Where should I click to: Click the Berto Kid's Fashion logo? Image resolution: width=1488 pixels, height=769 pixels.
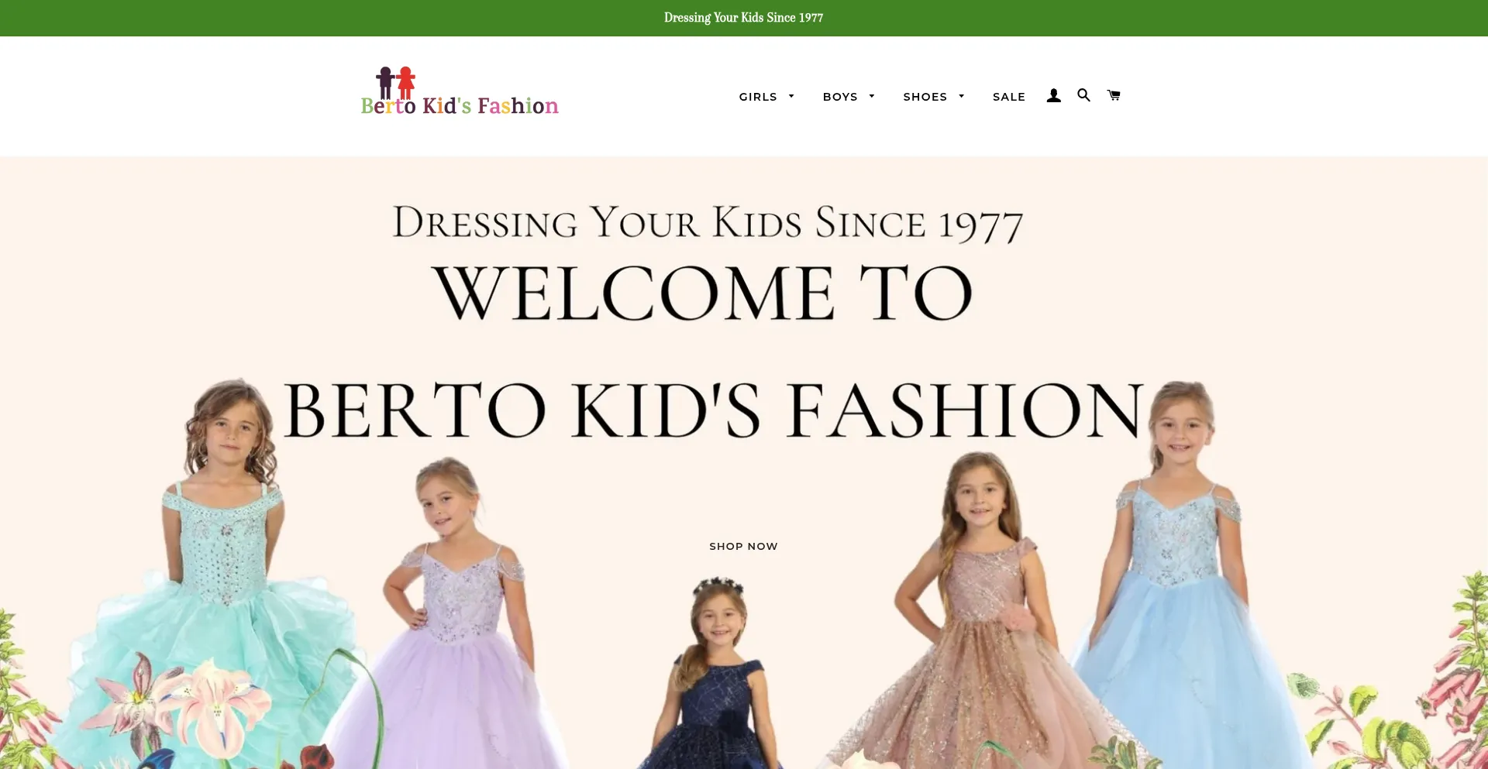[460, 91]
